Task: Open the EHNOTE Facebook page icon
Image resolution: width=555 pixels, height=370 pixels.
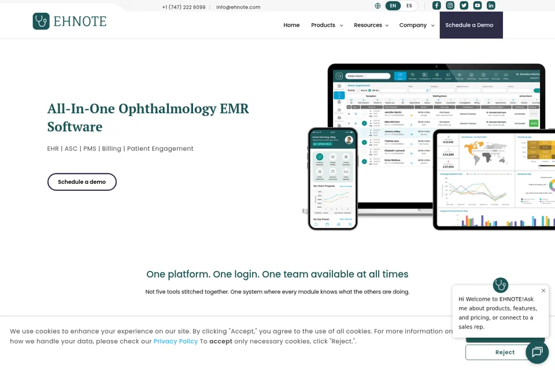Action: coord(436,5)
